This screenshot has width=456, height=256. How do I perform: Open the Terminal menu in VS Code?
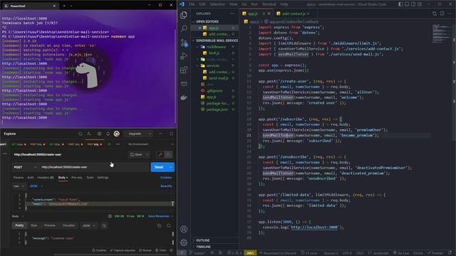pyautogui.click(x=269, y=4)
